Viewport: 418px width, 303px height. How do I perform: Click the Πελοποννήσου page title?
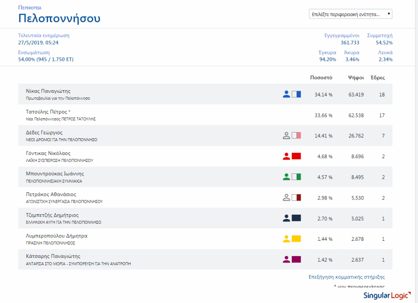coord(59,19)
